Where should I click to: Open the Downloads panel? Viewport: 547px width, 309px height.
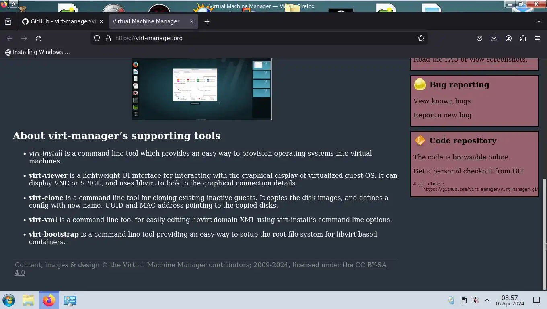pyautogui.click(x=494, y=38)
